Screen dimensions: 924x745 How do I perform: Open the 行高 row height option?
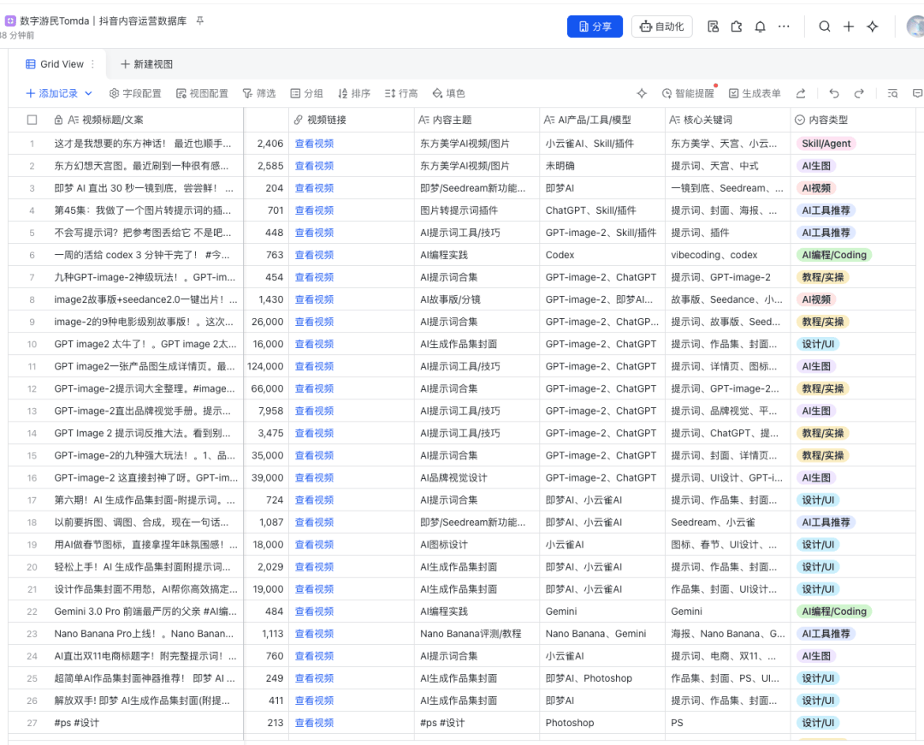tap(401, 93)
